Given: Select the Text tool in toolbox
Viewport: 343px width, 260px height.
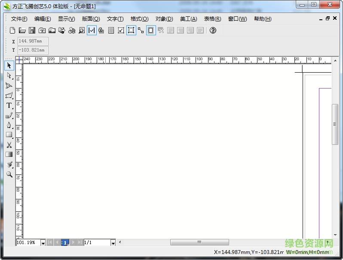Looking at the screenshot, I should (x=9, y=105).
